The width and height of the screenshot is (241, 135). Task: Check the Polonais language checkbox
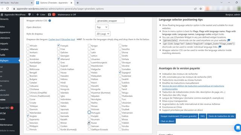pyautogui.click(x=89, y=109)
